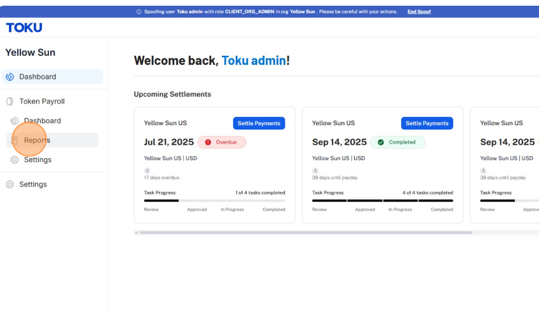Click the Token Payroll Settings gear icon

tap(15, 160)
